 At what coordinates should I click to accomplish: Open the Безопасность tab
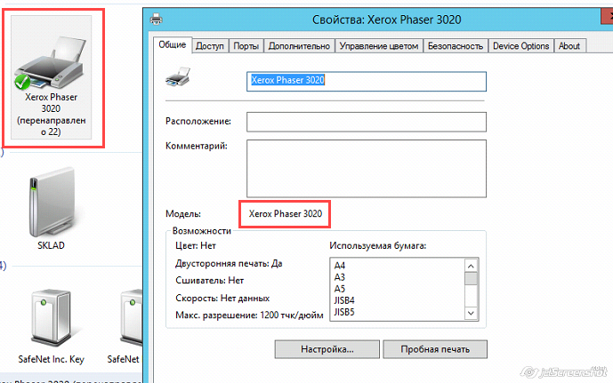(455, 46)
